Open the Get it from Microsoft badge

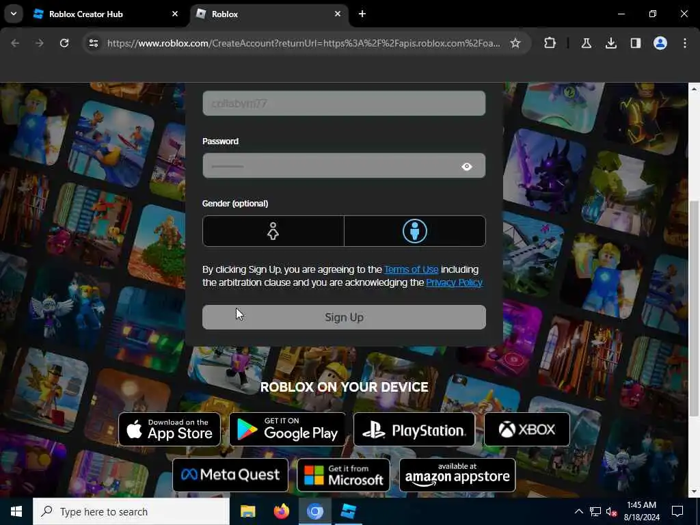pyautogui.click(x=343, y=475)
